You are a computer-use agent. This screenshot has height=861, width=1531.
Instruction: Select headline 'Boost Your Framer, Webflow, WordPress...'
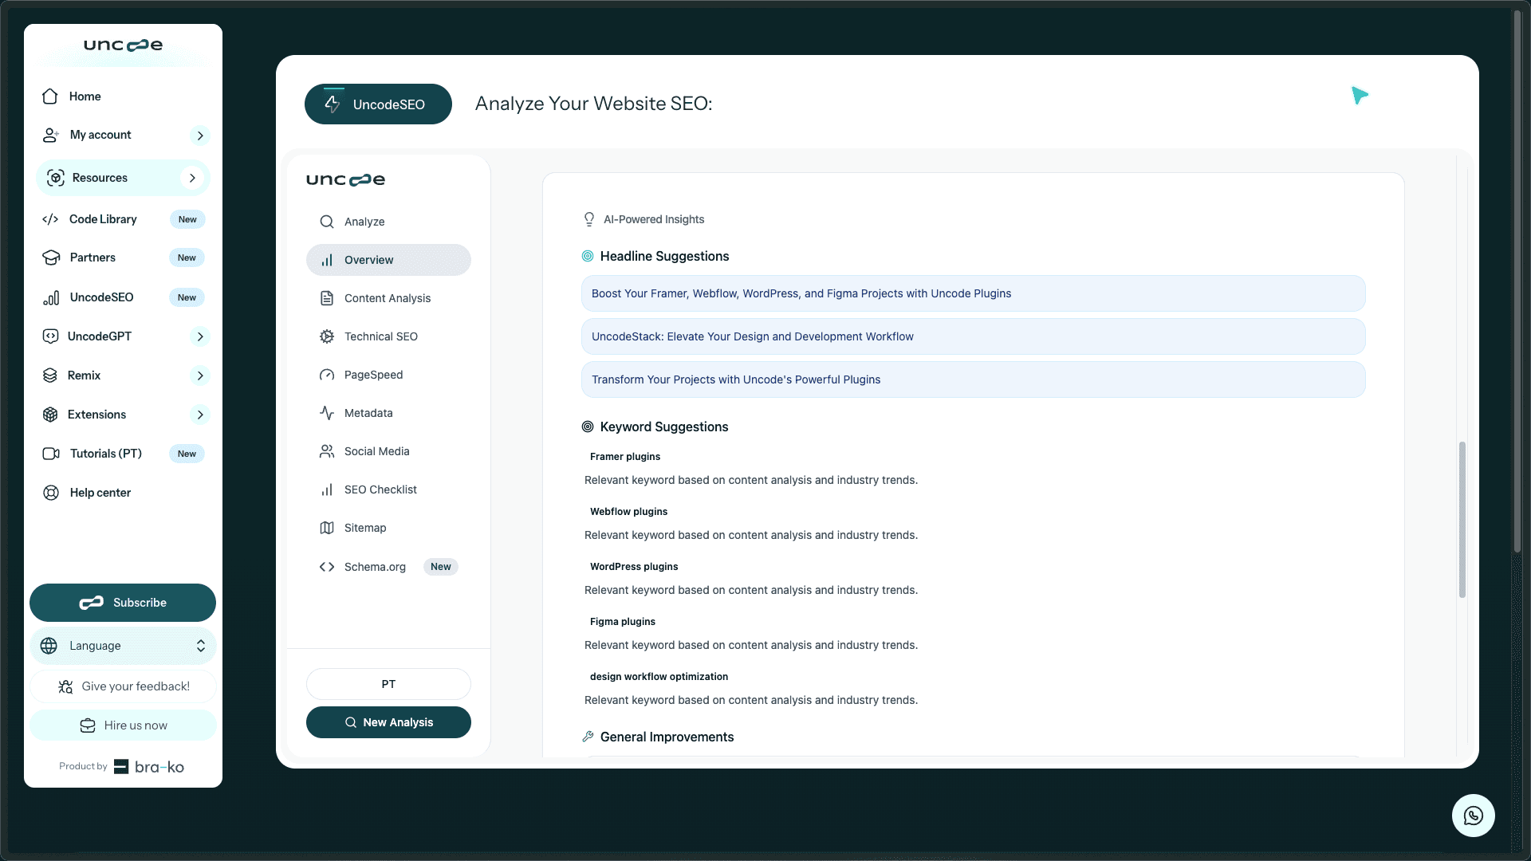(973, 293)
